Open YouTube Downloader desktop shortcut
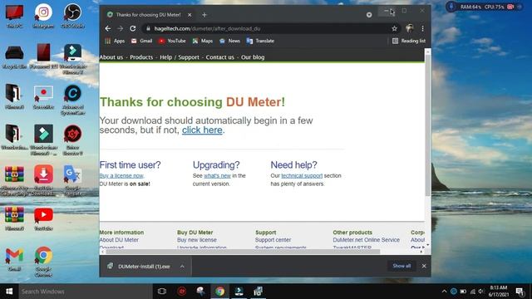The height and width of the screenshot is (299, 532). [x=43, y=180]
